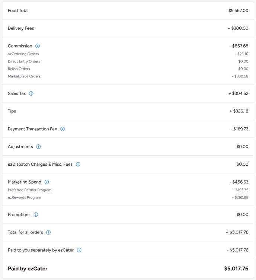Viewport: 256px width, 280px height.
Task: Click the Promotions info icon
Action: tap(36, 215)
